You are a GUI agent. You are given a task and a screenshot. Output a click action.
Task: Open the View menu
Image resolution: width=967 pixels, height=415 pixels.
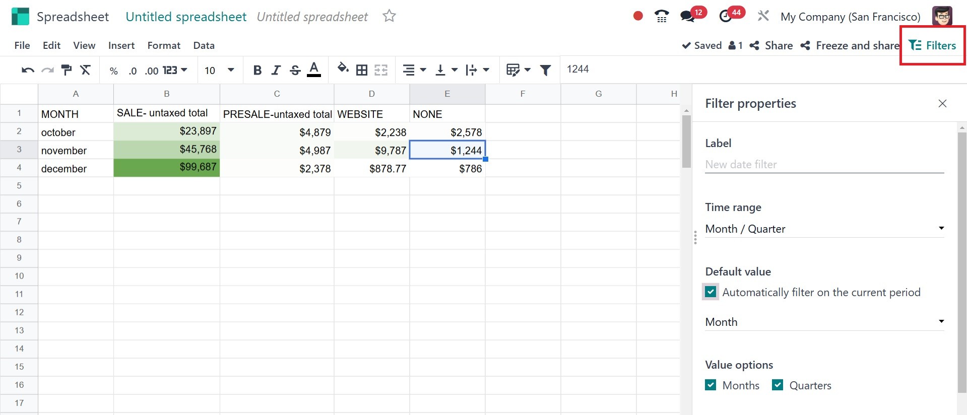click(x=84, y=45)
